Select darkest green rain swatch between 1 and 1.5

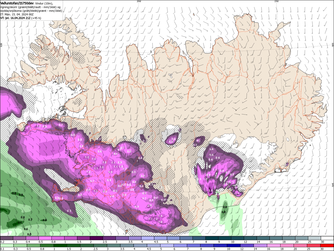click(x=60, y=246)
